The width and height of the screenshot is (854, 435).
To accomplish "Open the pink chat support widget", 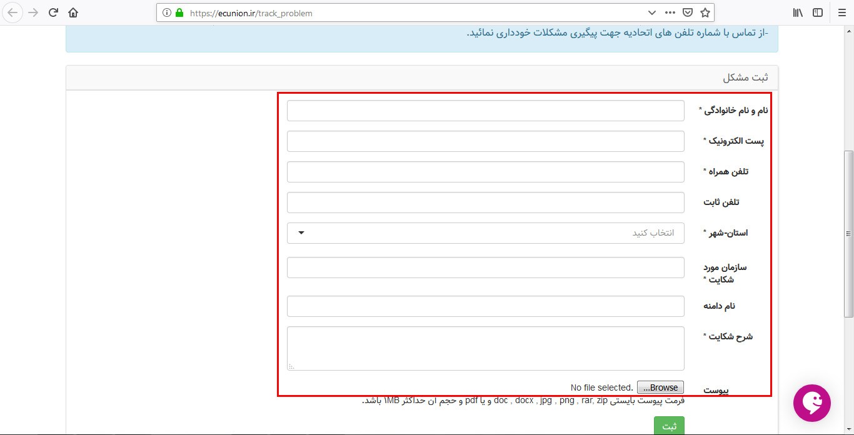I will [811, 403].
